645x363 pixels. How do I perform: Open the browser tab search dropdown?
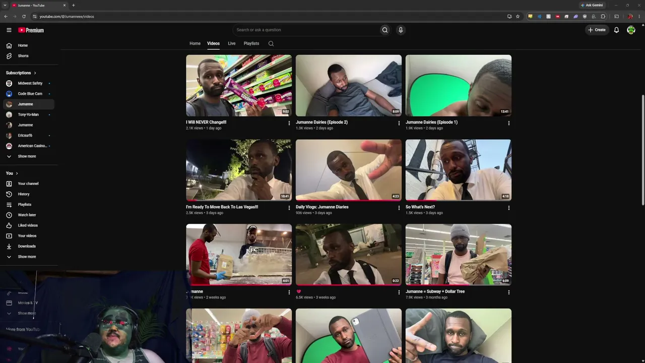pyautogui.click(x=5, y=5)
